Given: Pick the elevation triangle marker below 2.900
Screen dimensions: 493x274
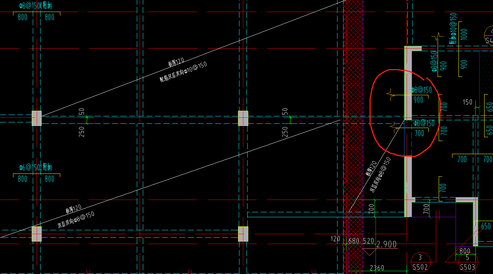Looking at the screenshot, I should 370,252.
